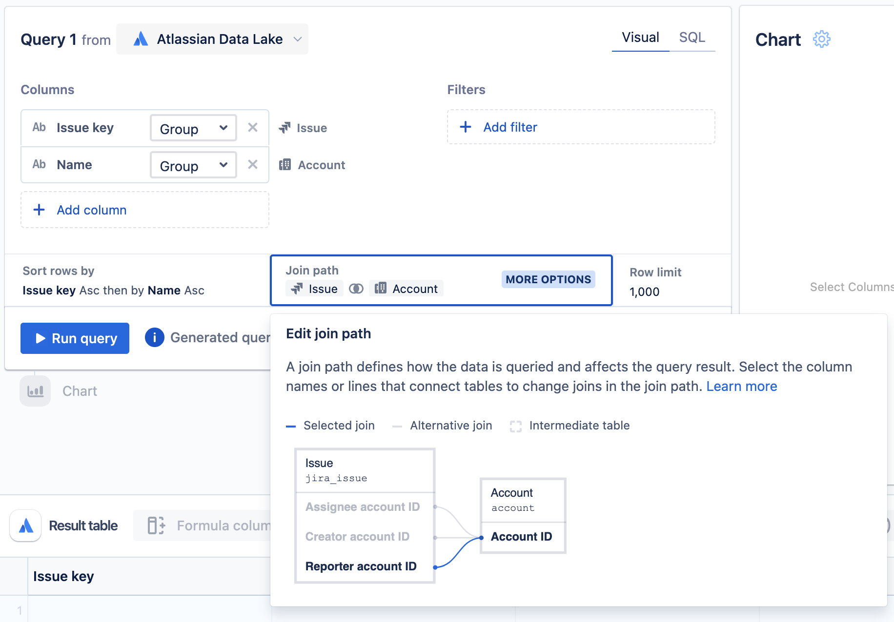Viewport: 894px width, 622px height.
Task: Select the Assignee account ID join column
Action: [x=363, y=507]
